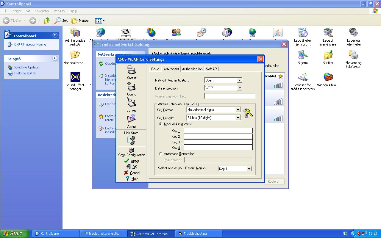Screen dimensions: 381x238
Task: Open Legg til maskinvare icon
Action: [x=328, y=37]
